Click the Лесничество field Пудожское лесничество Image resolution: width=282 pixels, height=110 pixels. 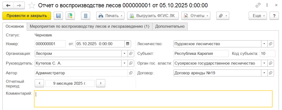218,44
